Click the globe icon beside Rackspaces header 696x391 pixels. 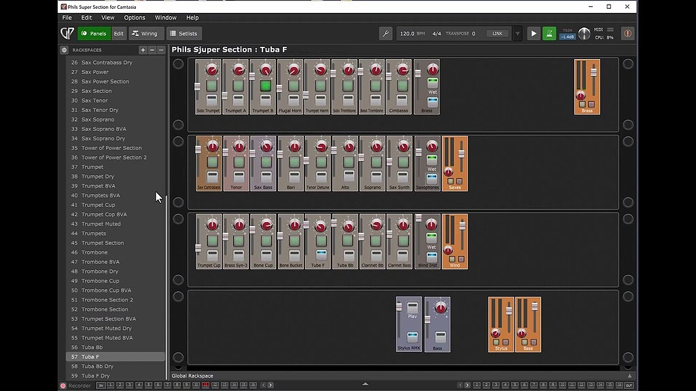64,50
